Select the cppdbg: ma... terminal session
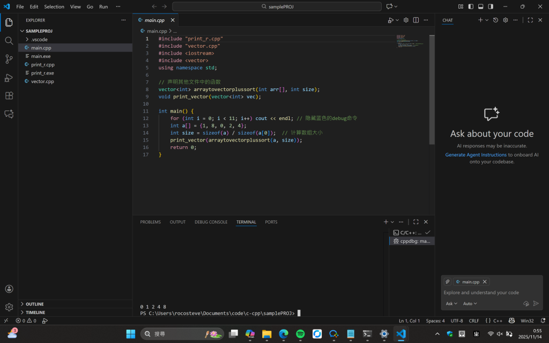 coord(412,241)
